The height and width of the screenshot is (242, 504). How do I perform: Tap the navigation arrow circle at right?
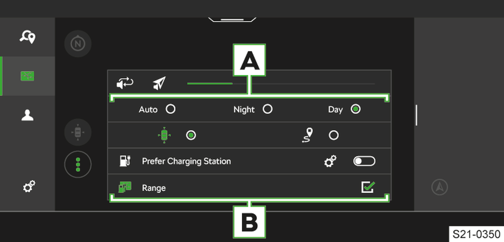pos(439,187)
